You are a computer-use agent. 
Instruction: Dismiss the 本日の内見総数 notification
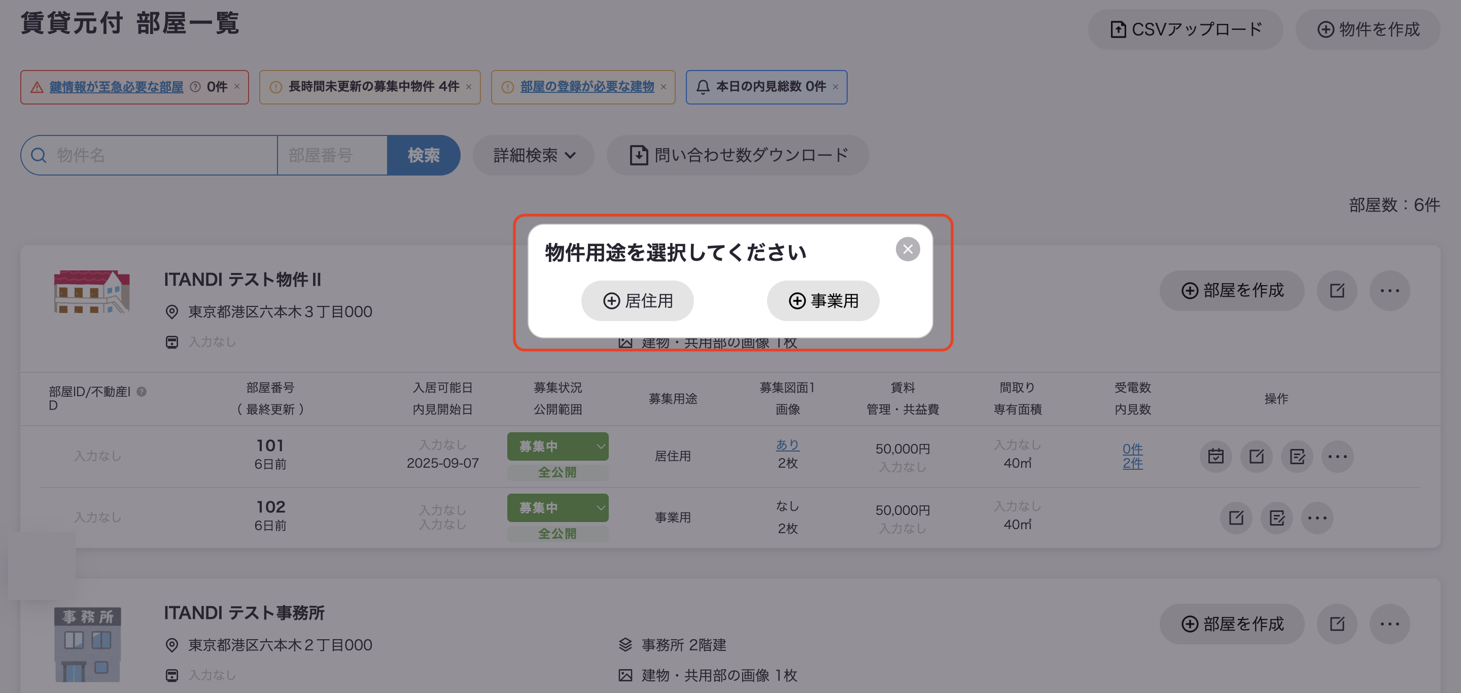(x=835, y=87)
